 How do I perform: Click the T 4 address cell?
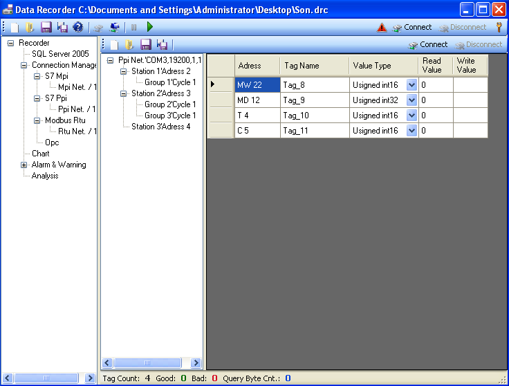point(257,116)
